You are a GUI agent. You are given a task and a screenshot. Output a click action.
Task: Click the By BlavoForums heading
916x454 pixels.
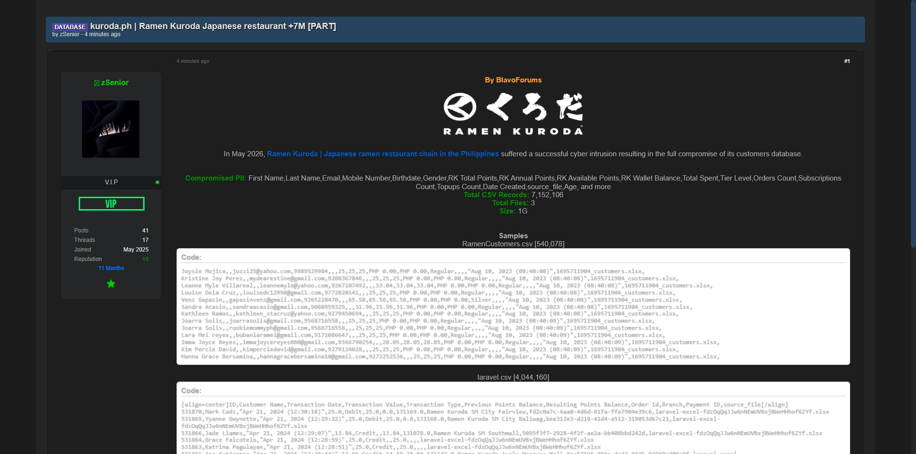[x=513, y=80]
